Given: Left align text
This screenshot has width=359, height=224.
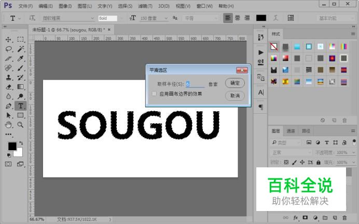Looking at the screenshot, I should pyautogui.click(x=228, y=18).
